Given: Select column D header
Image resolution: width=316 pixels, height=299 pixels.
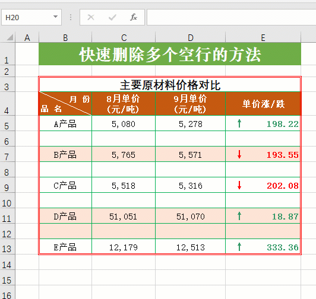Looking at the screenshot, I should point(191,37).
